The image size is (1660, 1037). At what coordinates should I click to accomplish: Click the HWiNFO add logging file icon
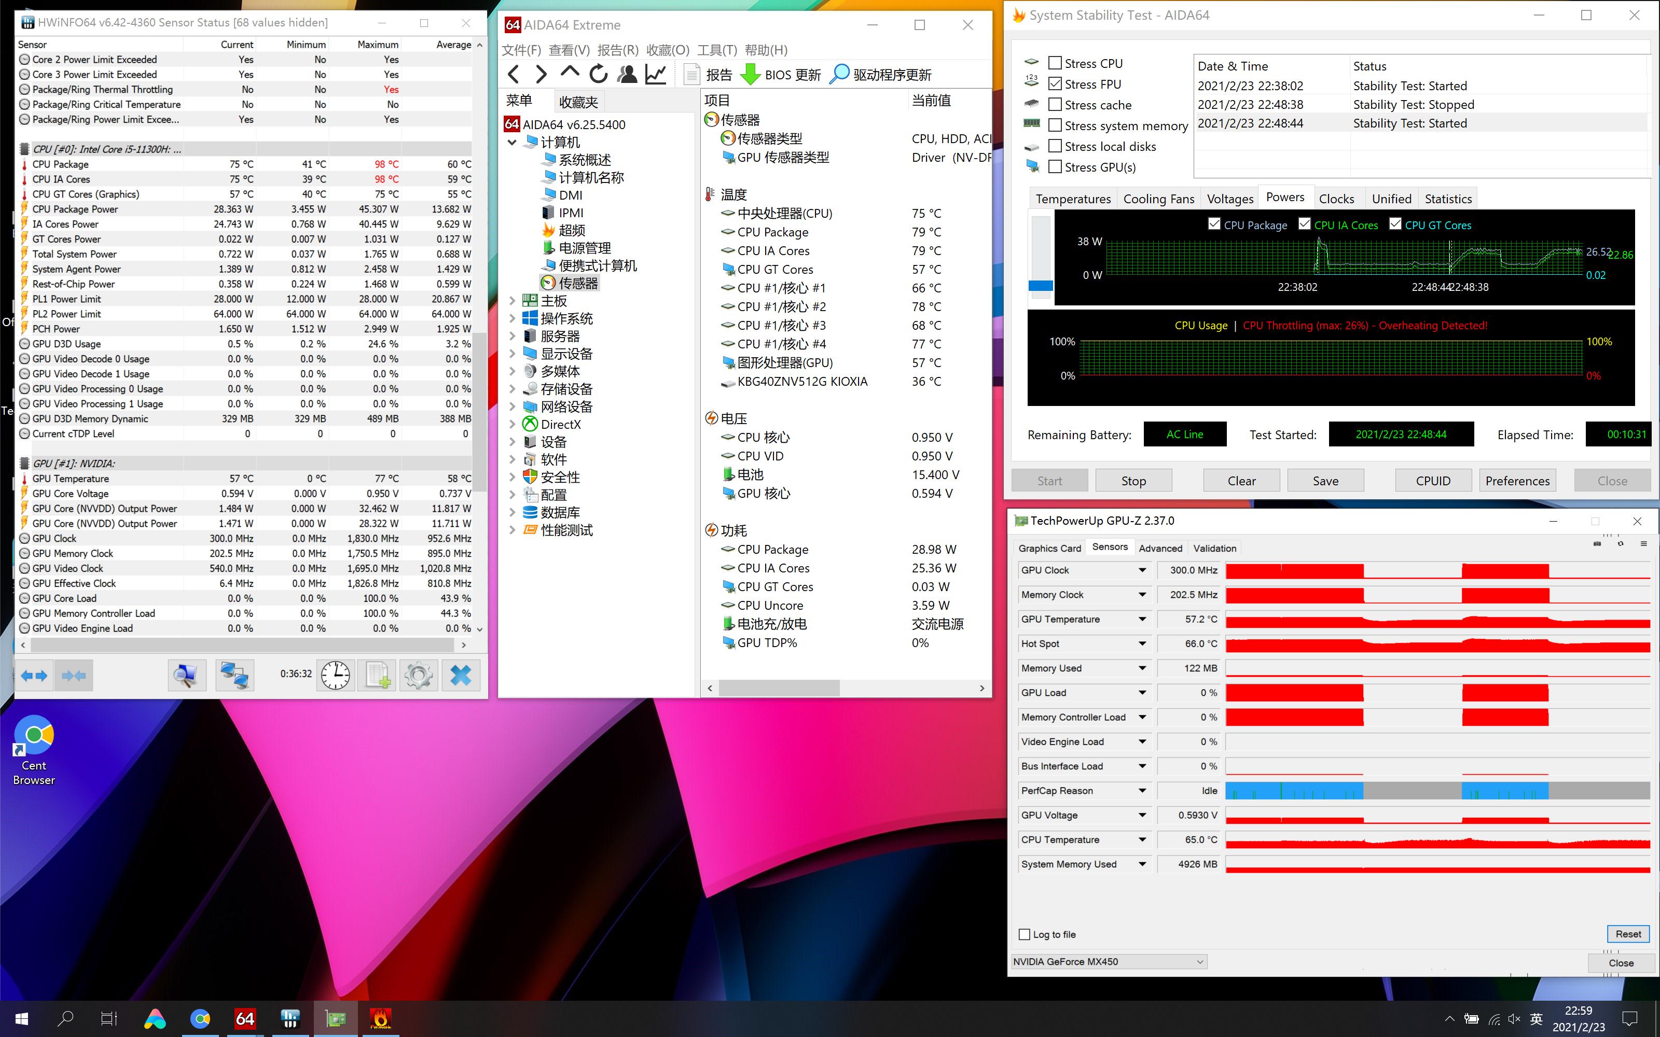coord(377,676)
